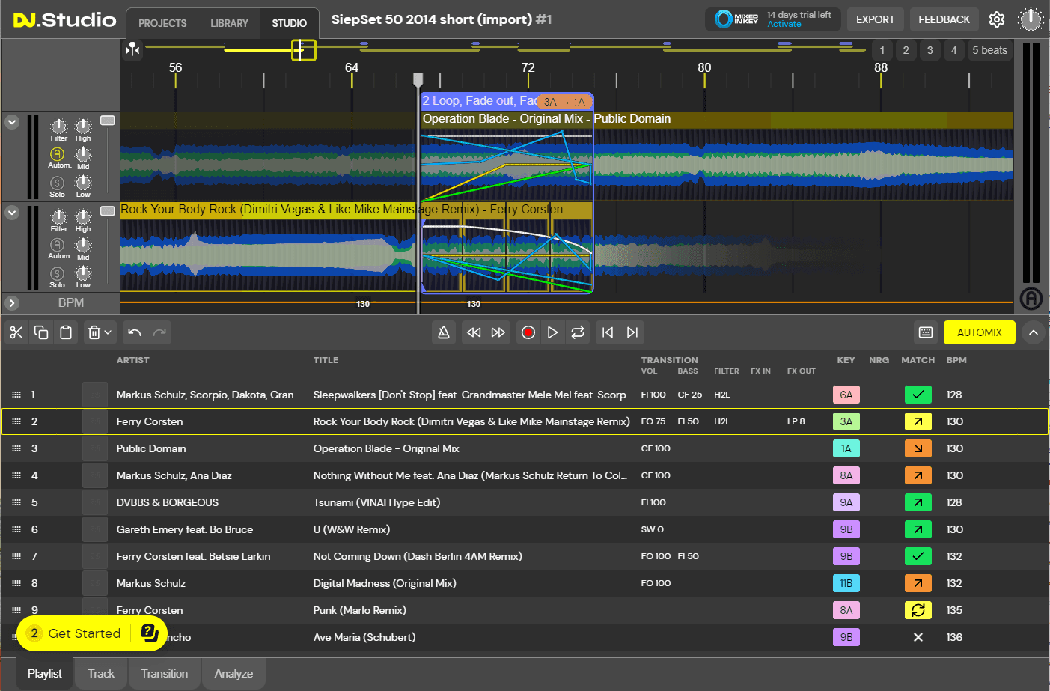Select zoom level 4 button
Image resolution: width=1050 pixels, height=691 pixels.
[954, 50]
